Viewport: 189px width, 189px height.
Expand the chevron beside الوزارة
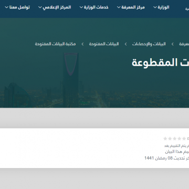pyautogui.click(x=155, y=7)
